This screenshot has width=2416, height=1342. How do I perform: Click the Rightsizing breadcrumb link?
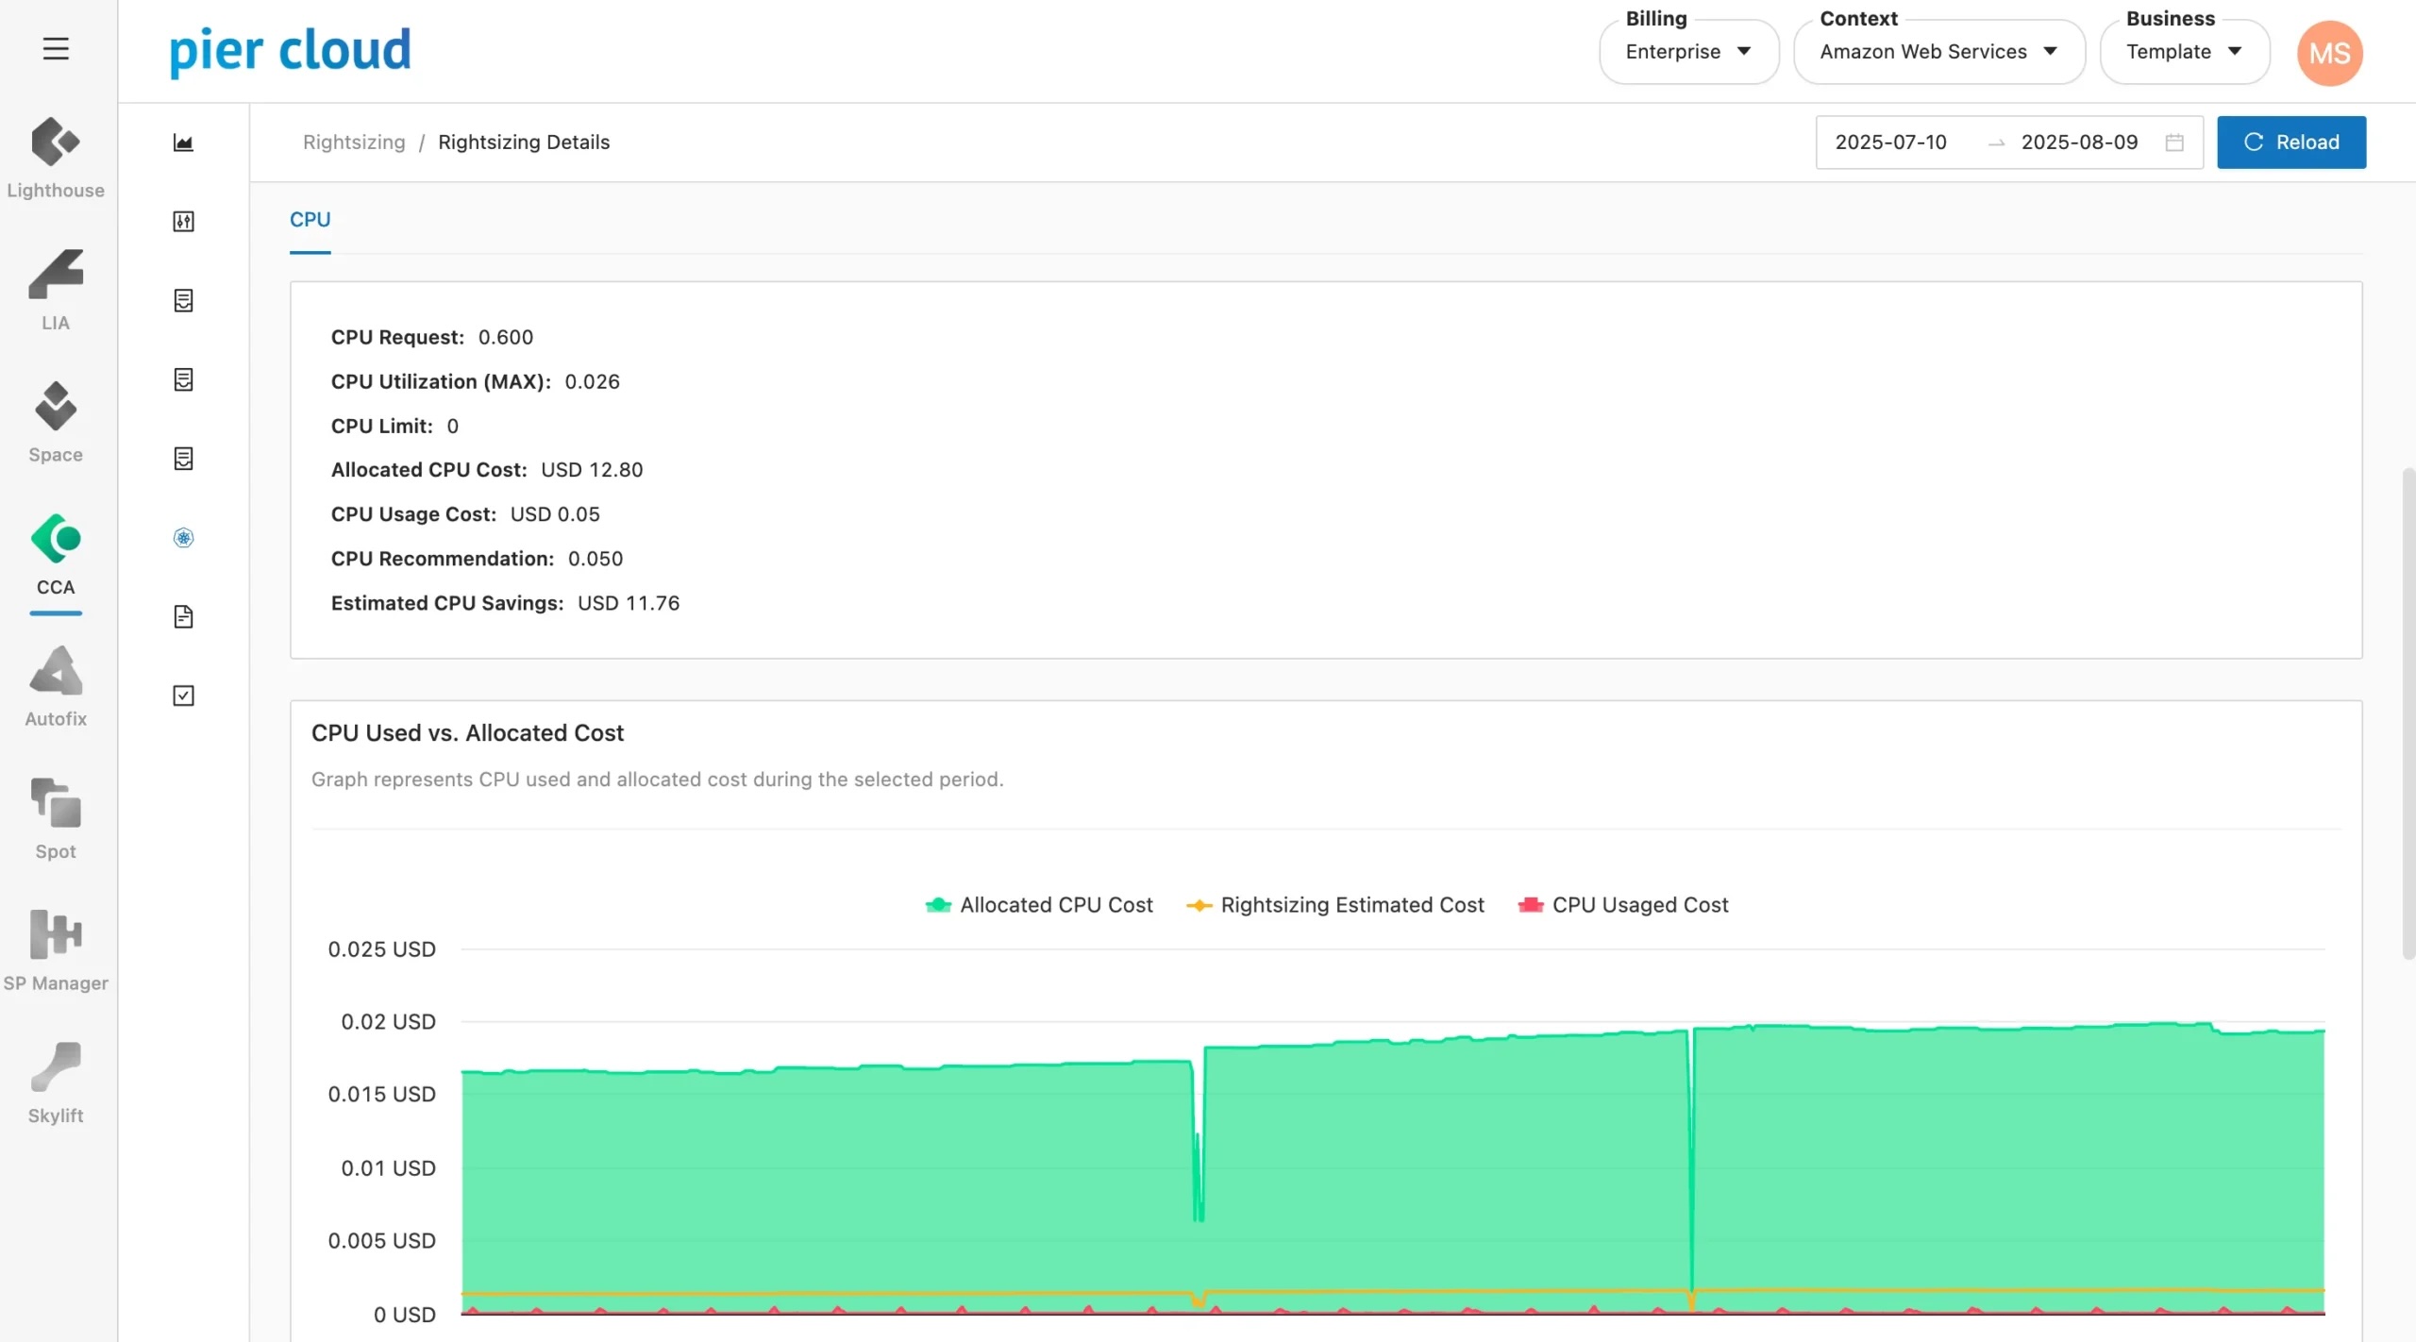[x=354, y=143]
